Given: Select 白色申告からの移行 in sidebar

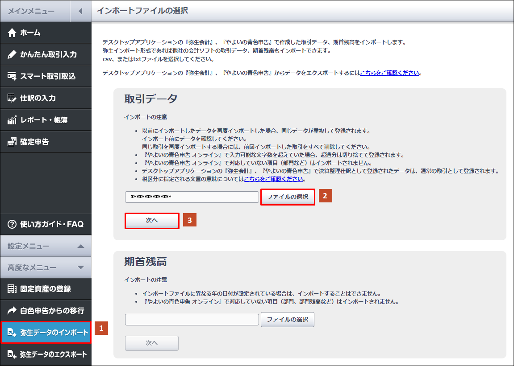Looking at the screenshot, I should (46, 310).
